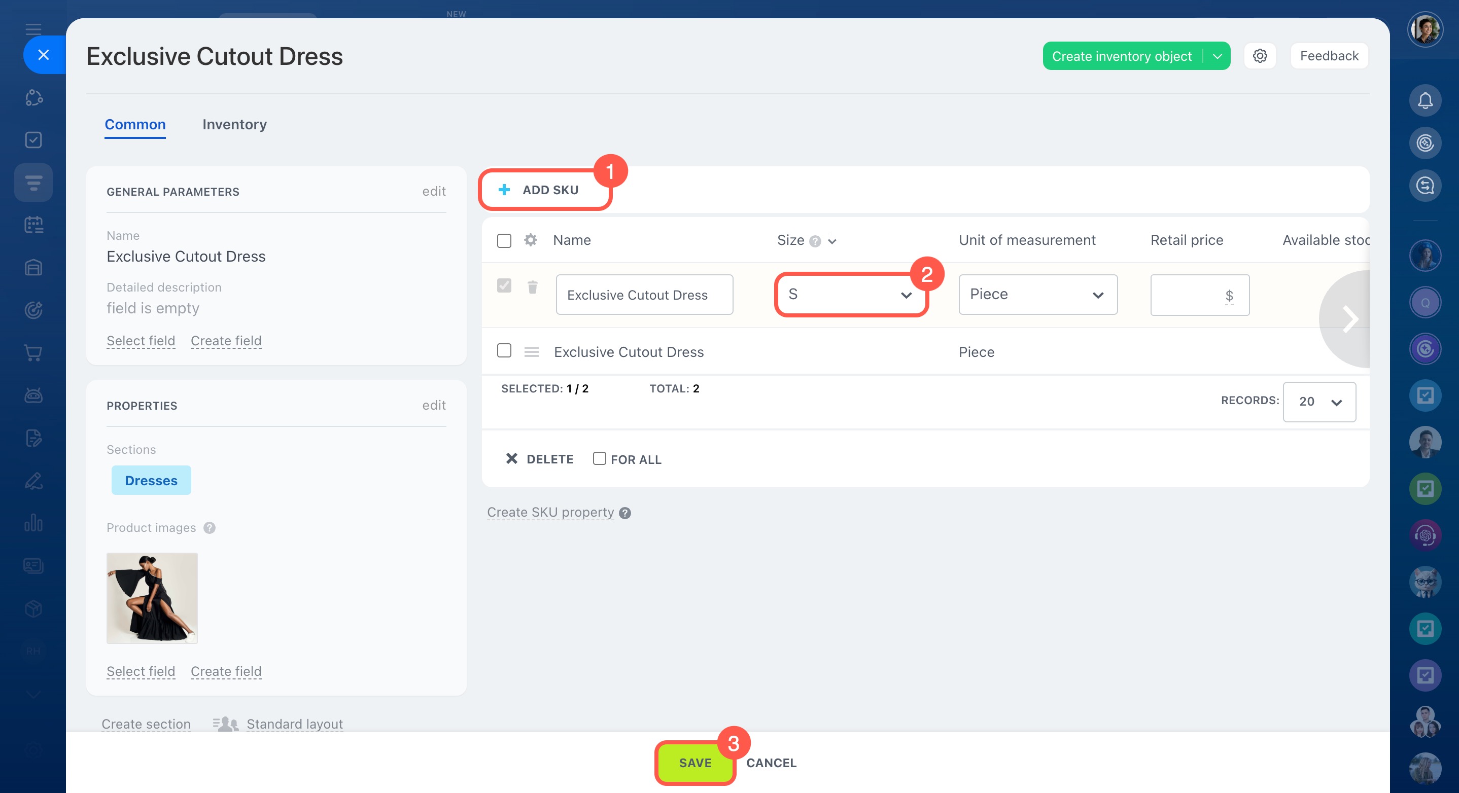The image size is (1459, 793).
Task: Enable the FOR ALL checkbox
Action: click(599, 458)
